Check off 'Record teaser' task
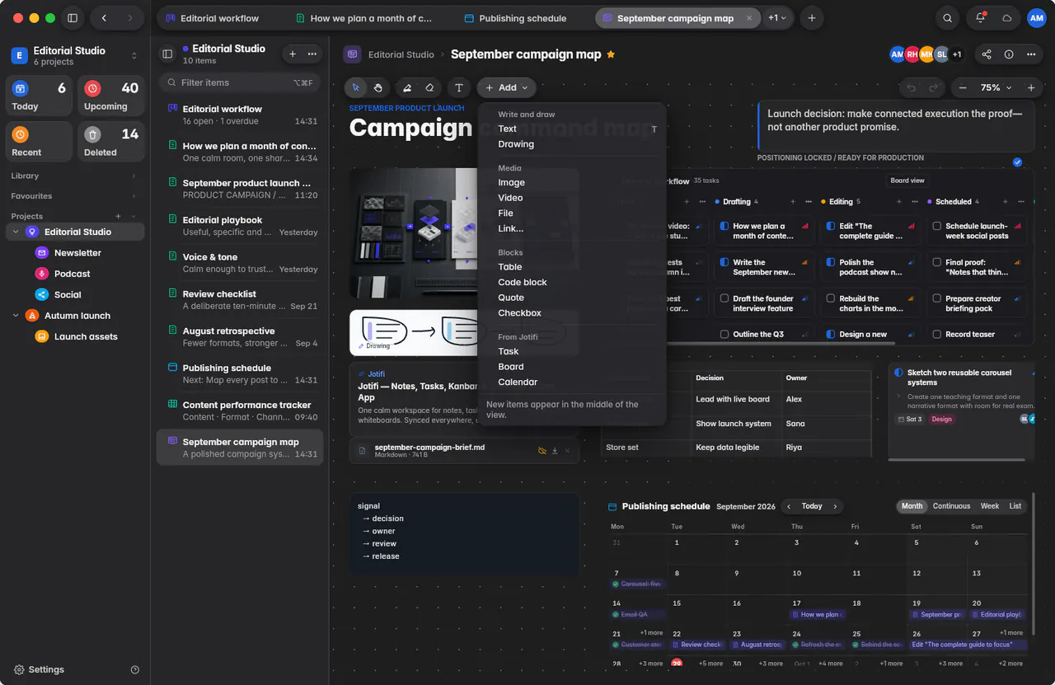Viewport: 1055px width, 685px height. [936, 335]
